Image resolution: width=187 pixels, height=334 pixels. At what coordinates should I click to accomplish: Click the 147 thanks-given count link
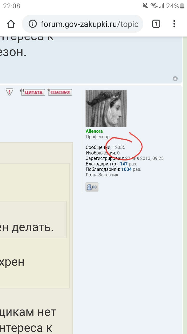click(124, 164)
